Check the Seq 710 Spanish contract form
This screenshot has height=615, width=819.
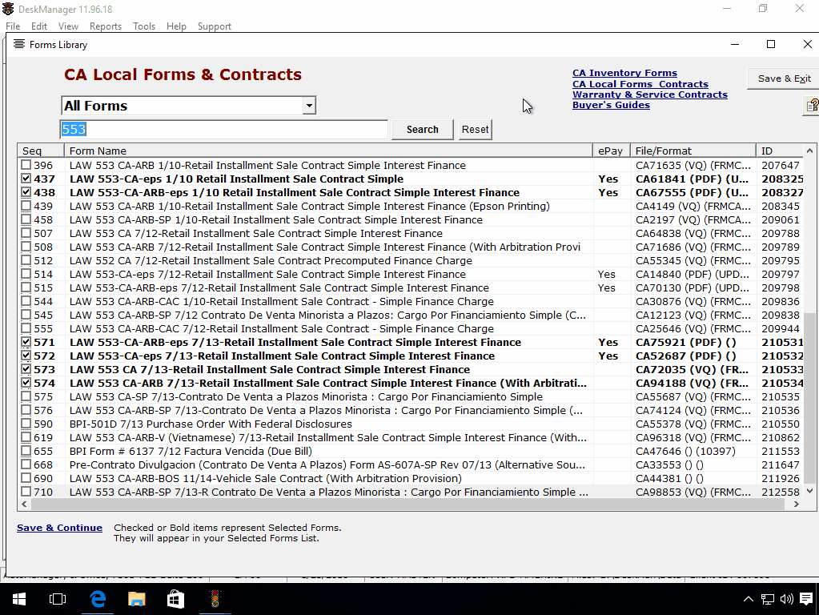24,492
